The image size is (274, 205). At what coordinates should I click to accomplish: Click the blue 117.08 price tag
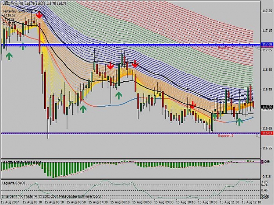(x=267, y=45)
